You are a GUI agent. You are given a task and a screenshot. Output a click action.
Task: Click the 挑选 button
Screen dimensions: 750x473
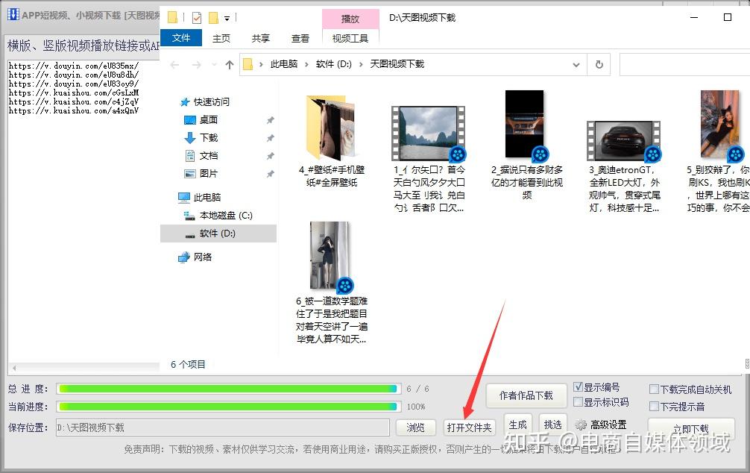pyautogui.click(x=552, y=425)
